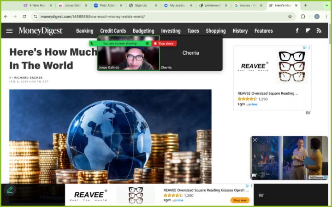Open MoneyDigest Facebook page icon
The height and width of the screenshot is (207, 332).
pos(297,31)
